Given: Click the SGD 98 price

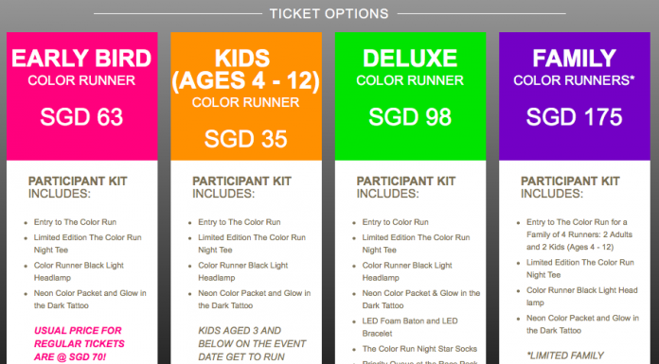Looking at the screenshot, I should pyautogui.click(x=410, y=117).
